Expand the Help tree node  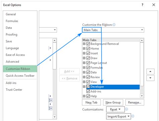[x=84, y=96]
